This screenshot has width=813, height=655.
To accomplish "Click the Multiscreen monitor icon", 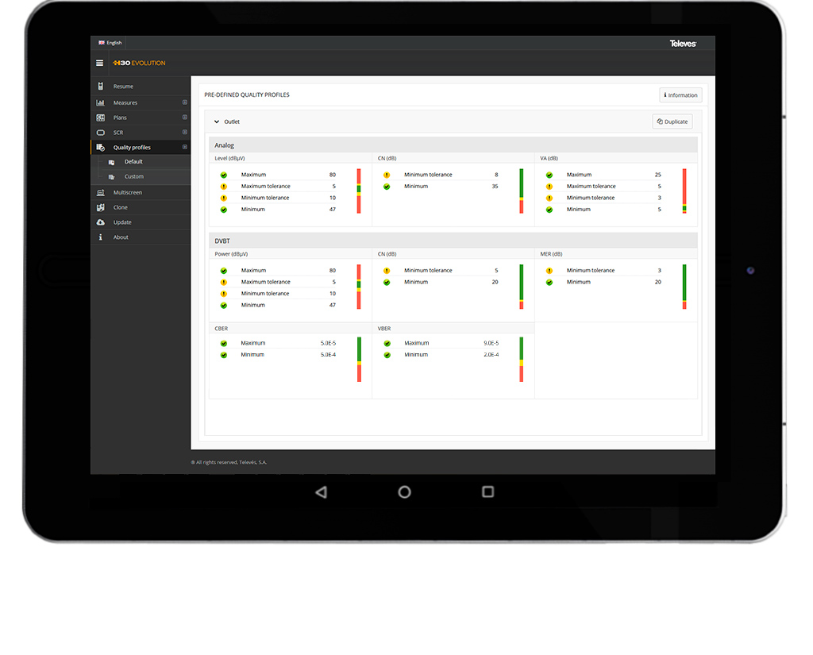I will tap(100, 193).
